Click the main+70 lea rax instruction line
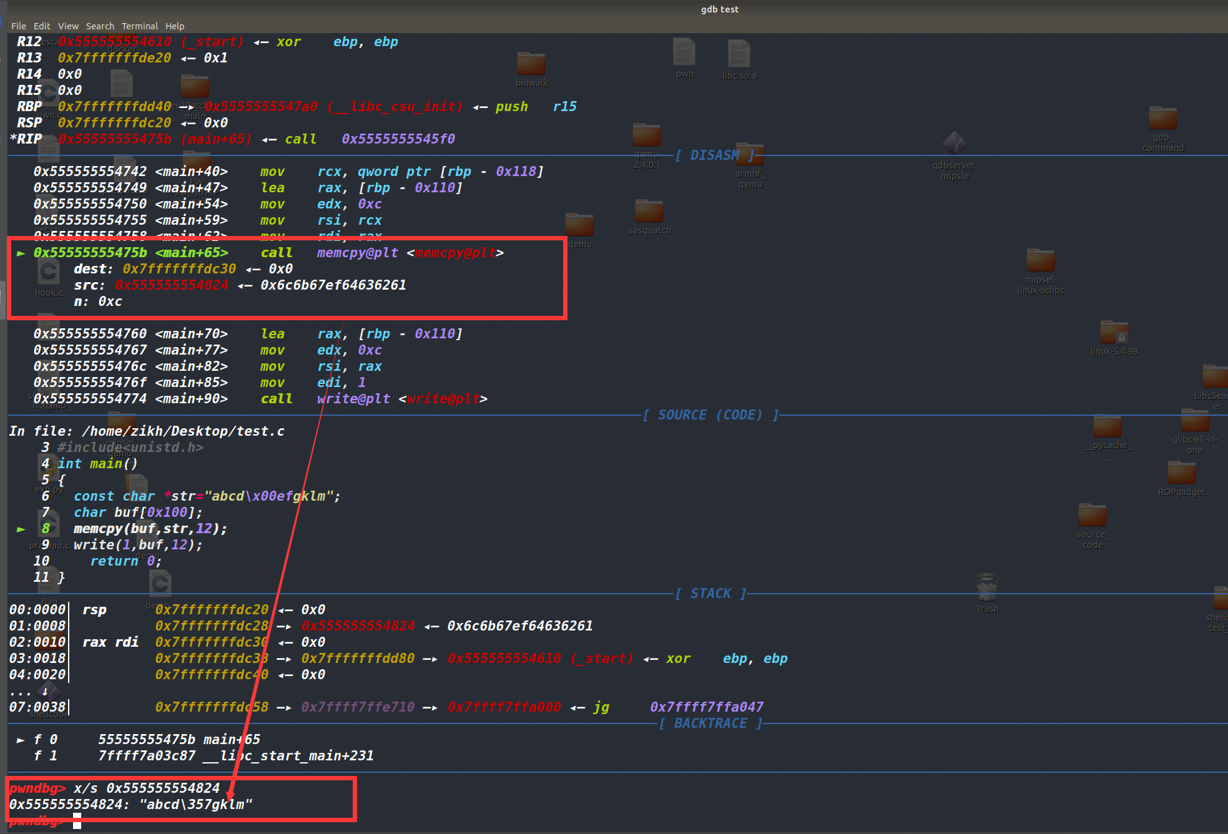Viewport: 1228px width, 834px height. pos(248,333)
